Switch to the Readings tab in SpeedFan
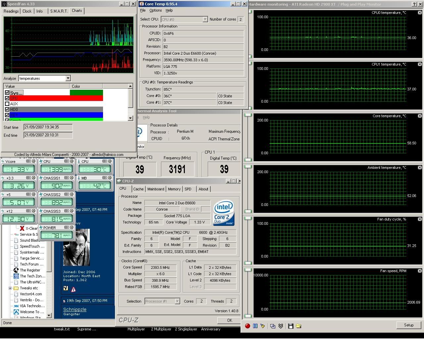Screen dimensions: 424x339 click(11, 11)
